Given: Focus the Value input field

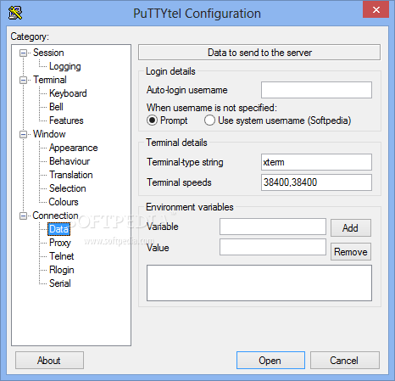Looking at the screenshot, I should click(273, 247).
